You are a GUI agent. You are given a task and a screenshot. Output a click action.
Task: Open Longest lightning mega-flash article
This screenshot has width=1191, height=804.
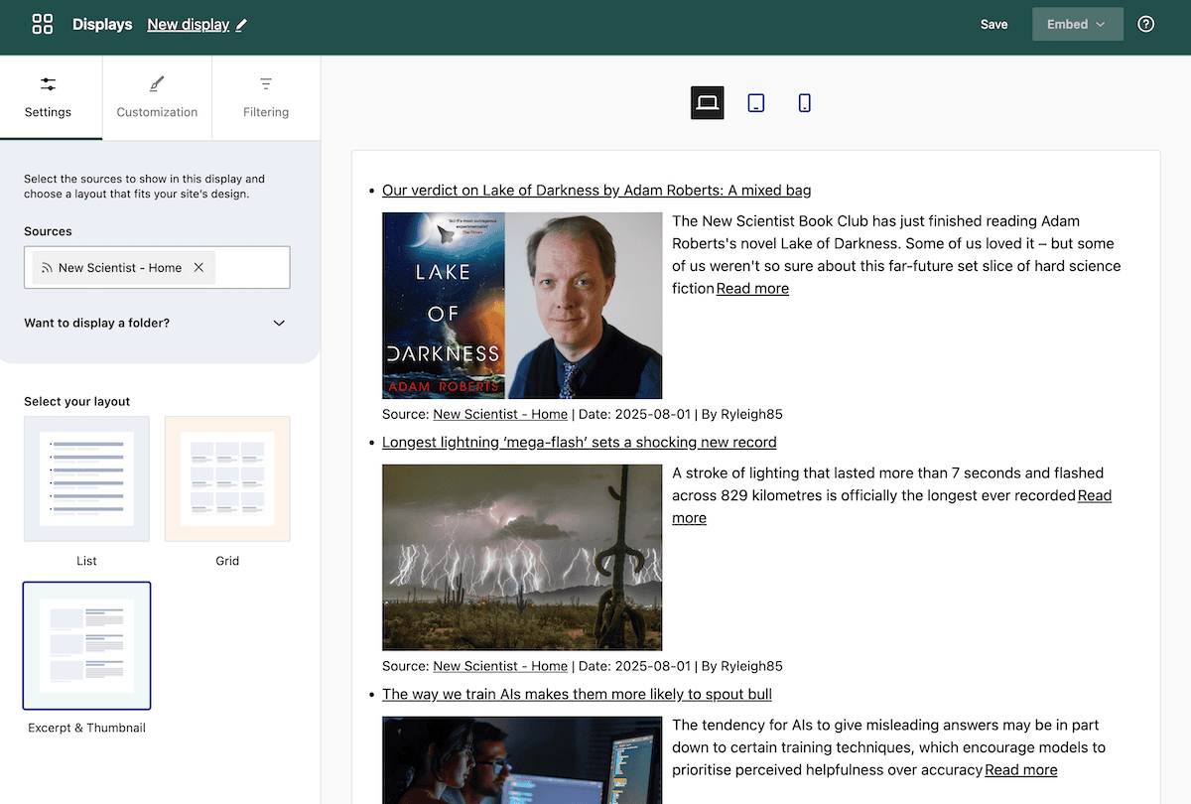click(580, 442)
